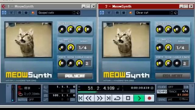Click Vibrato Rate knob in MeowSynth 1
This screenshot has height=110, width=195.
[70, 48]
